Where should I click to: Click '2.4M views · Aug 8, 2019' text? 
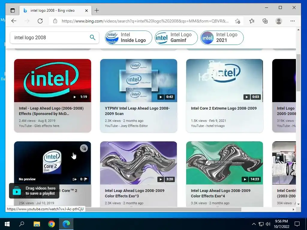[x=37, y=121]
